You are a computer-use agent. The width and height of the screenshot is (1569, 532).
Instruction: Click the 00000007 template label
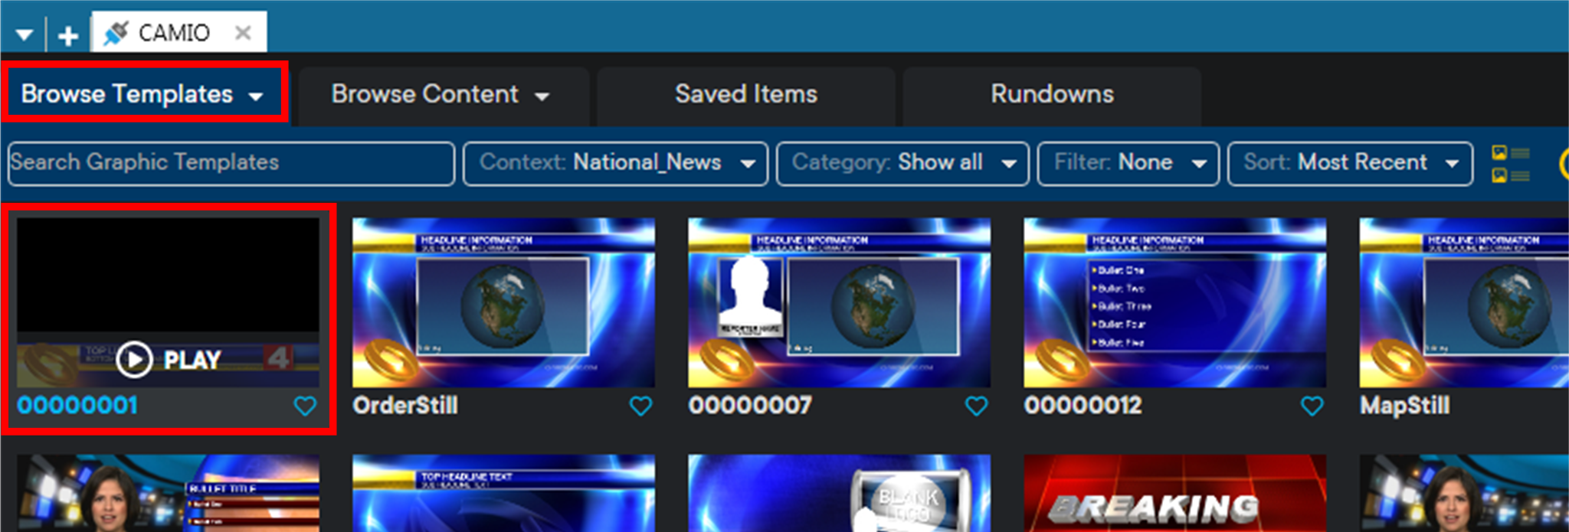pos(750,405)
